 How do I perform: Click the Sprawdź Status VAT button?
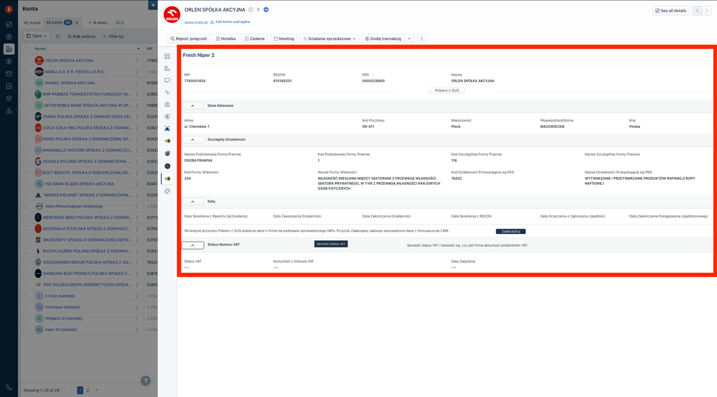tap(331, 244)
